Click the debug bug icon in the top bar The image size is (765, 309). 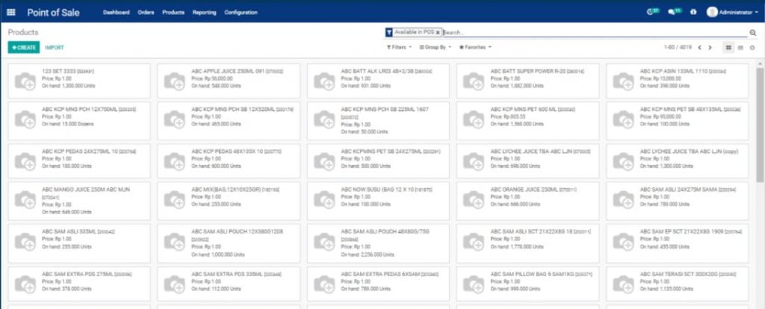694,13
